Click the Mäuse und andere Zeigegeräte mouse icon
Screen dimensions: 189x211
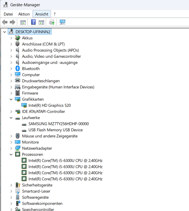tap(17, 136)
